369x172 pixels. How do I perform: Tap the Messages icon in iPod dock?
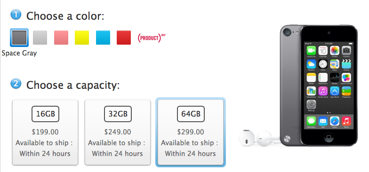point(311,121)
